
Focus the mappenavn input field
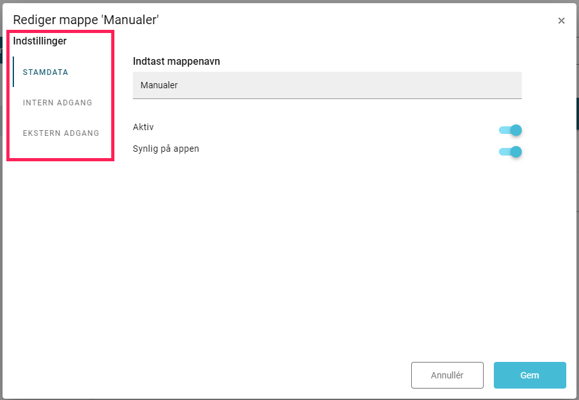coord(327,85)
